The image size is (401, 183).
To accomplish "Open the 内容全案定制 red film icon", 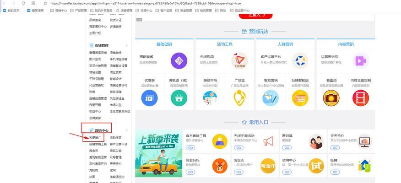I will click(x=361, y=98).
